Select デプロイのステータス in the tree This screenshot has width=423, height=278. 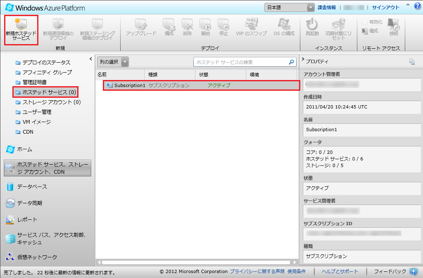(43, 63)
